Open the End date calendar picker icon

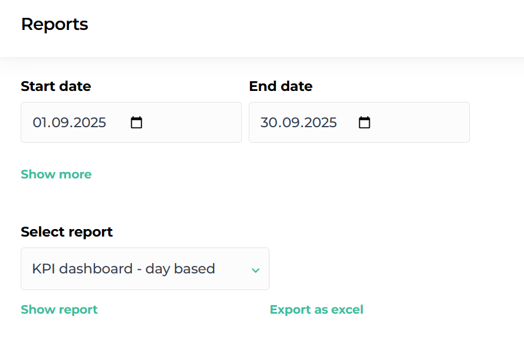coord(364,123)
